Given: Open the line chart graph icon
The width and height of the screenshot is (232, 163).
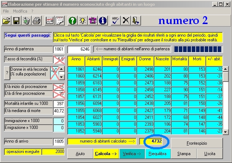Looking at the screenshot, I should click(49, 21).
